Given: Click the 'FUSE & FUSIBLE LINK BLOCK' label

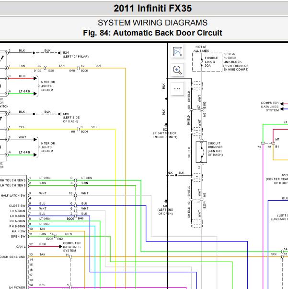Looking at the screenshot, I should (x=236, y=62).
